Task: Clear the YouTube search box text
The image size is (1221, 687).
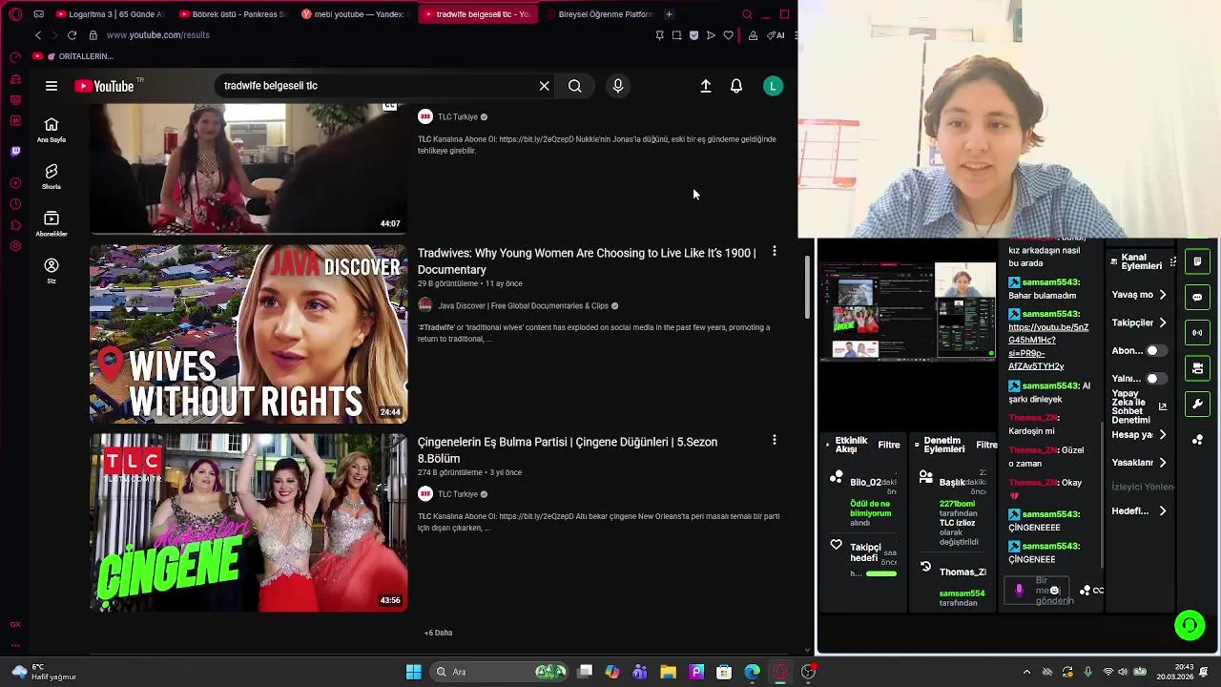Action: coord(544,86)
